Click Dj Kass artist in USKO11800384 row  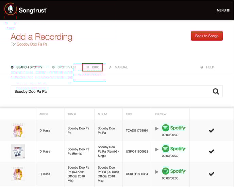click(x=45, y=174)
